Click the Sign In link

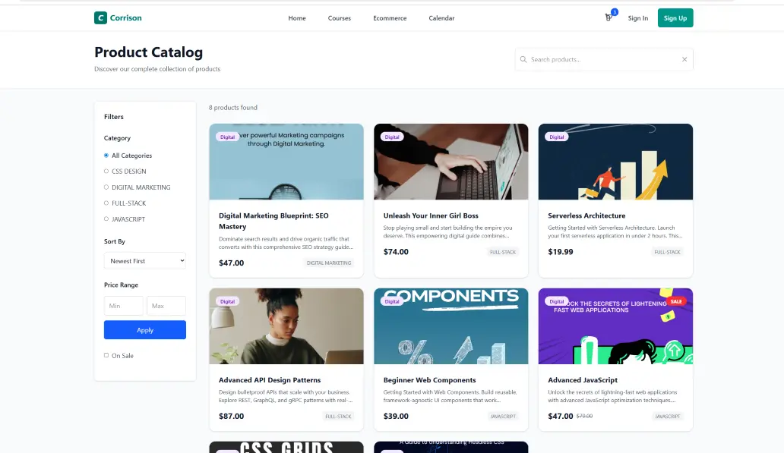pyautogui.click(x=638, y=18)
